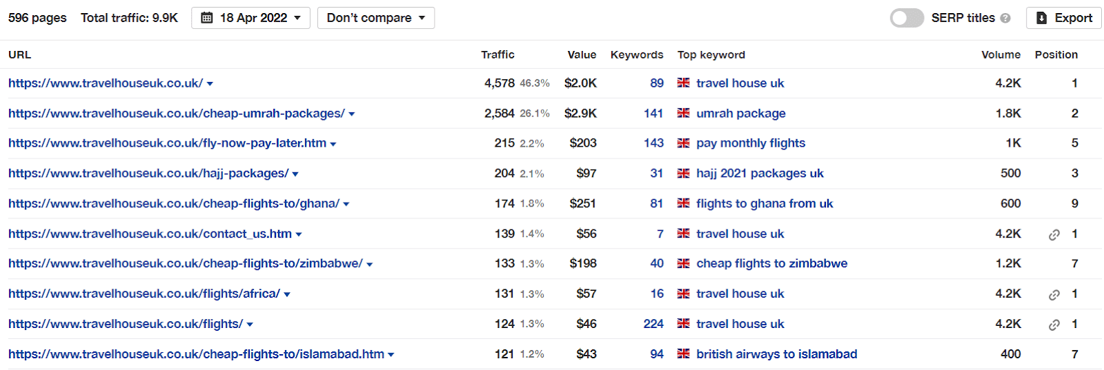Click the SERP titles help question icon

(x=1005, y=18)
